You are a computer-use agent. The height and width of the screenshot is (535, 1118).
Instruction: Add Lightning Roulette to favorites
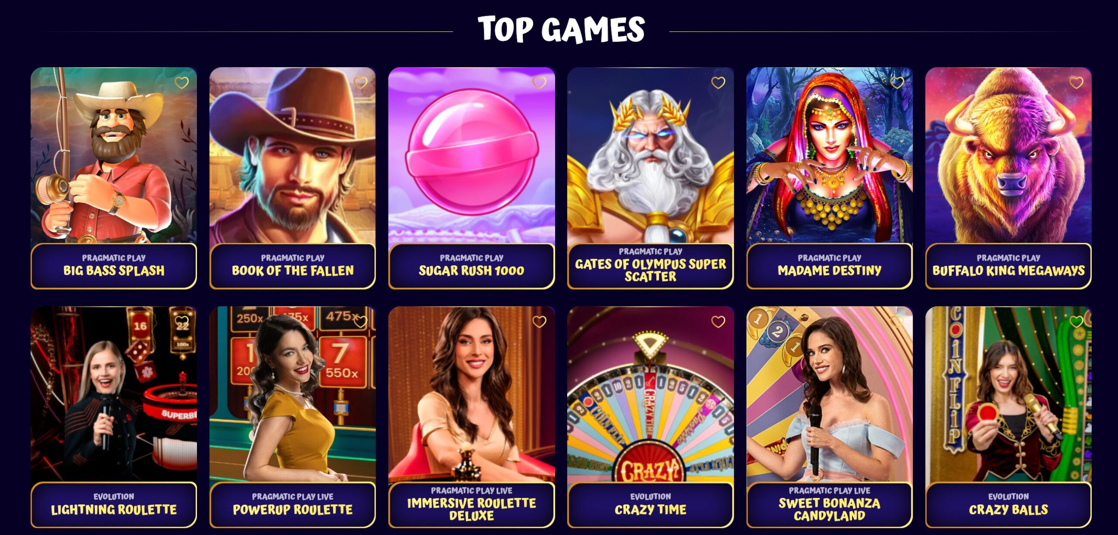coord(182,322)
